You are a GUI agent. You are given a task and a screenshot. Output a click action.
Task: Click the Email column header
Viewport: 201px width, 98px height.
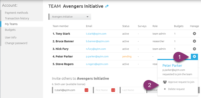coord(89,26)
